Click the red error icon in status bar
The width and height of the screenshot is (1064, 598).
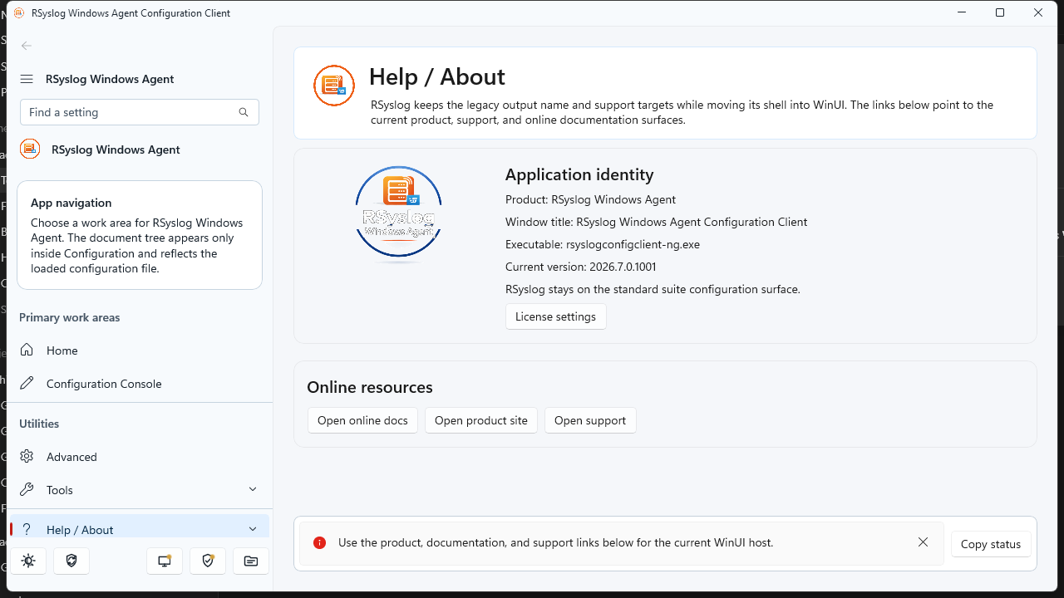click(319, 542)
